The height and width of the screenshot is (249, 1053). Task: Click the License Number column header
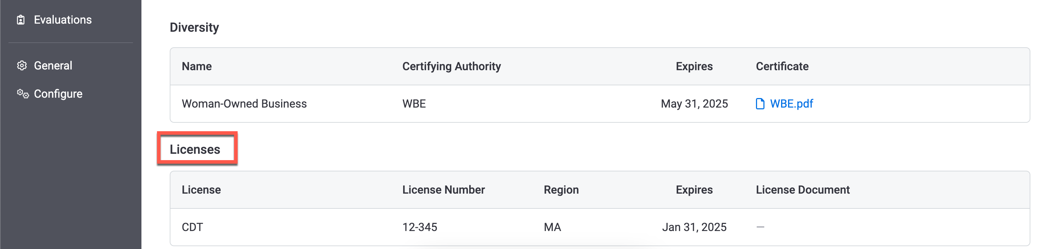[443, 190]
